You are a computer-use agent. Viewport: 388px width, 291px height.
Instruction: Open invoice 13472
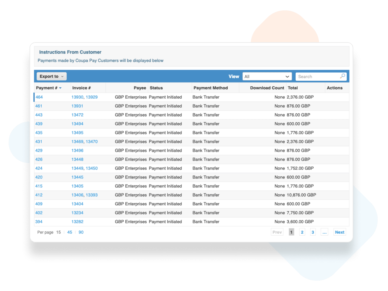77,115
